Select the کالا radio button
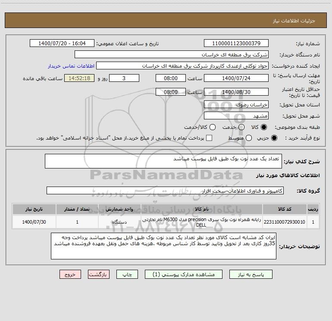The width and height of the screenshot is (332, 321). click(264, 127)
